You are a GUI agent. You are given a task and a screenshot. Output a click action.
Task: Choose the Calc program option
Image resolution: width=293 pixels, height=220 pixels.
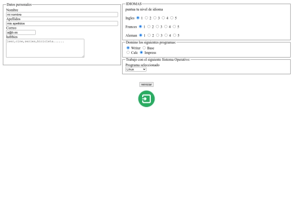tap(128, 52)
